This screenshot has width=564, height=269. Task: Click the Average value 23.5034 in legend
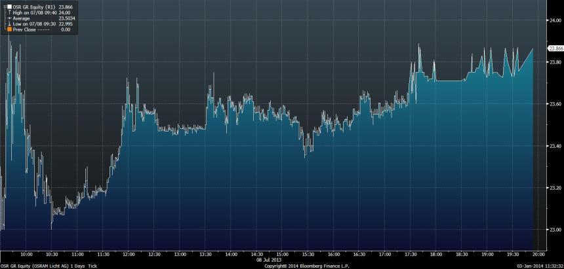pos(69,18)
